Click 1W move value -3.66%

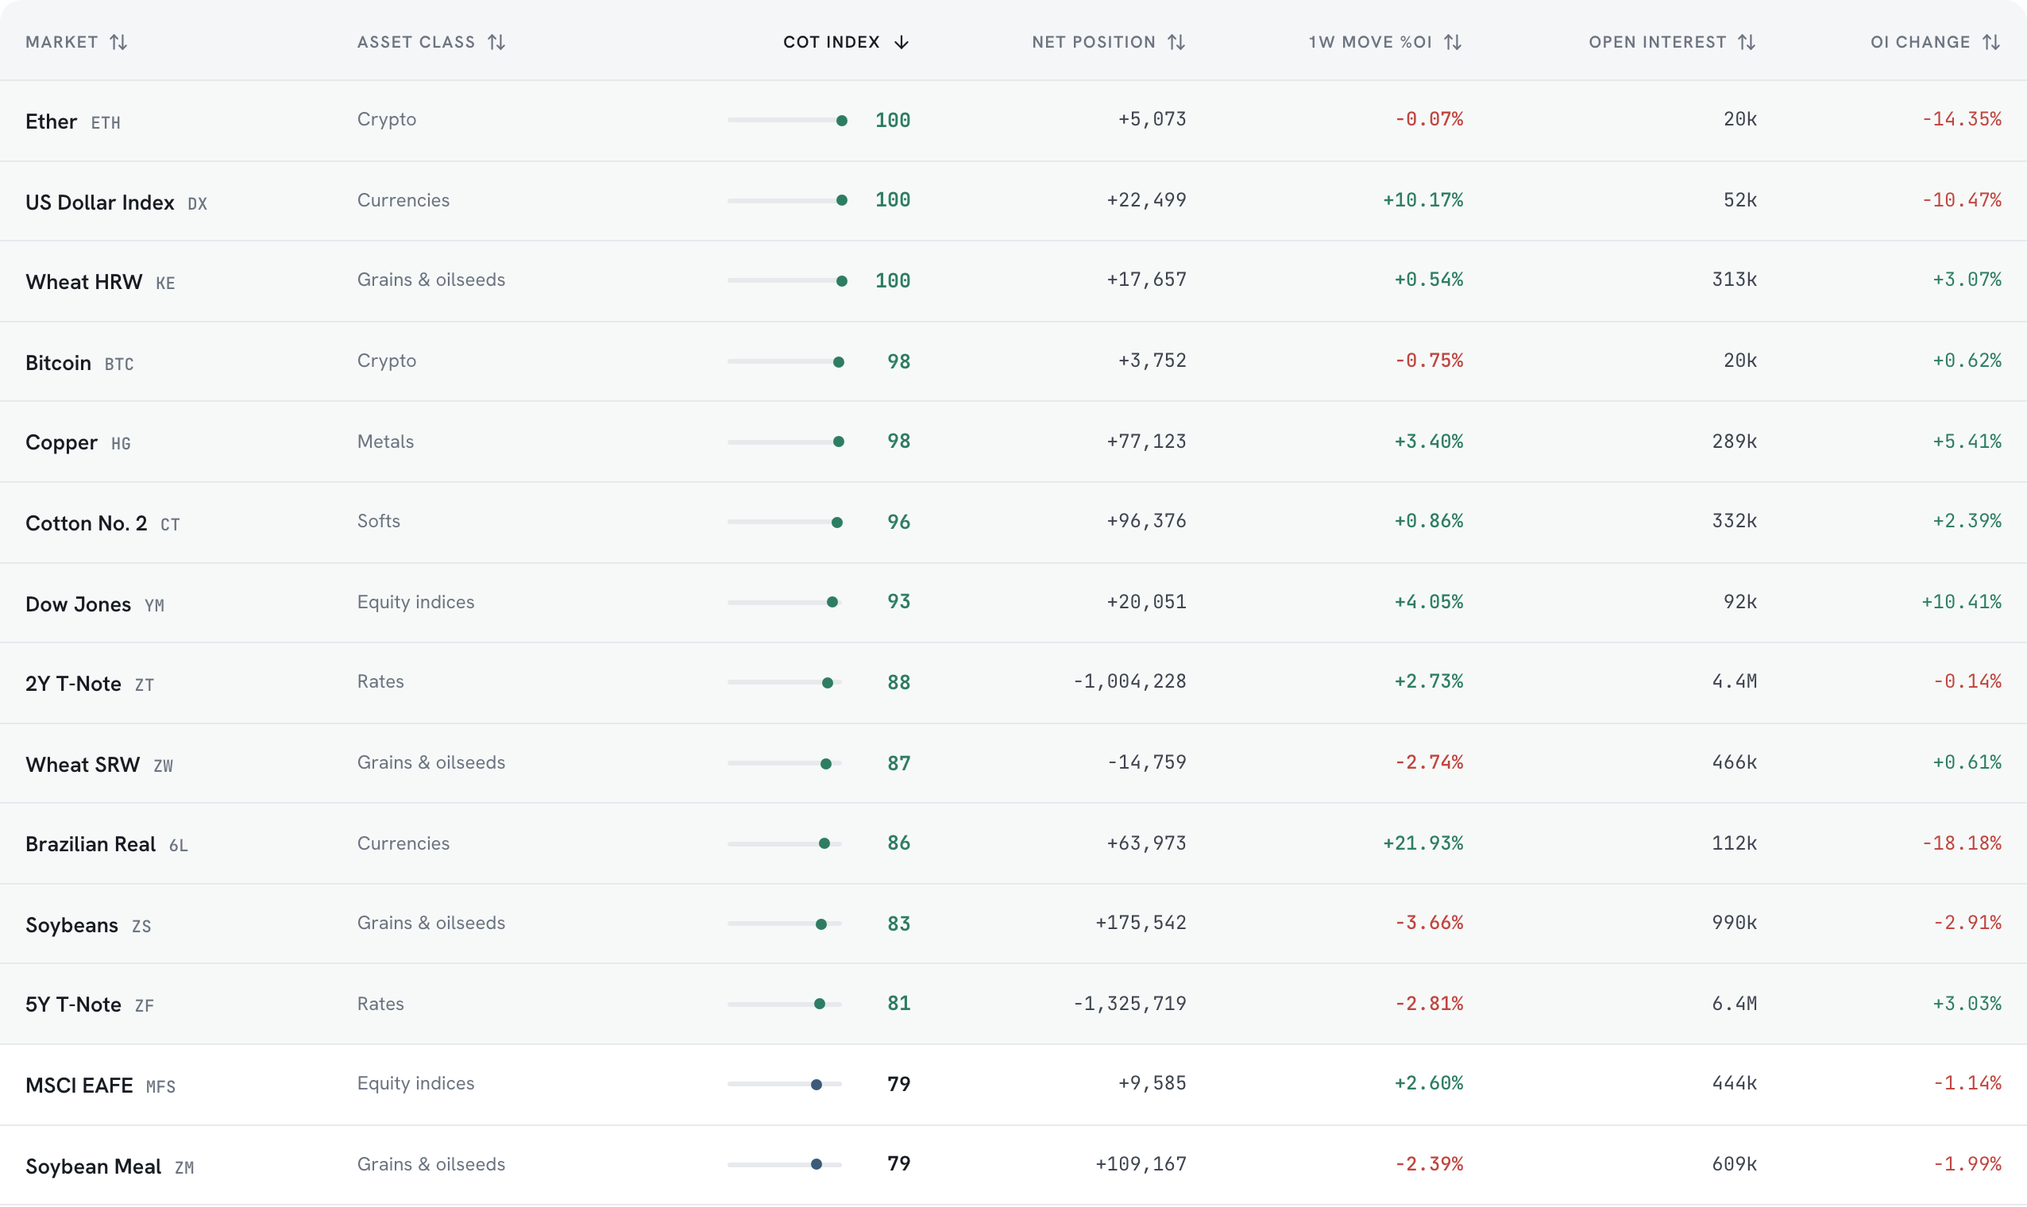click(1428, 924)
